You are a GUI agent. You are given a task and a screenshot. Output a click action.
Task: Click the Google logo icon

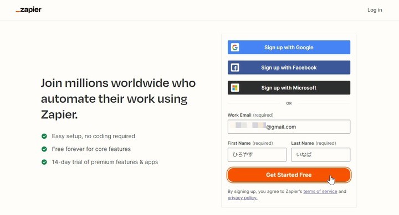coord(235,47)
